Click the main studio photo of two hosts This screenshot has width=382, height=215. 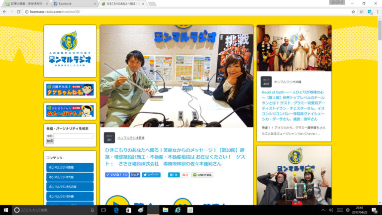pos(177,76)
